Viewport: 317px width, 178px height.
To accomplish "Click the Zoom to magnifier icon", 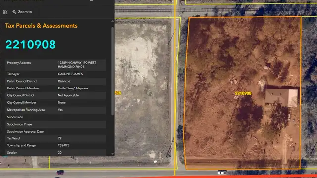I will click(14, 12).
